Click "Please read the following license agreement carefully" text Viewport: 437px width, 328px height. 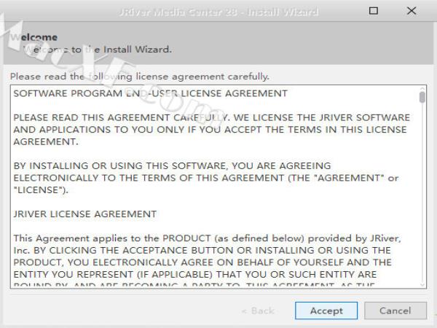140,77
